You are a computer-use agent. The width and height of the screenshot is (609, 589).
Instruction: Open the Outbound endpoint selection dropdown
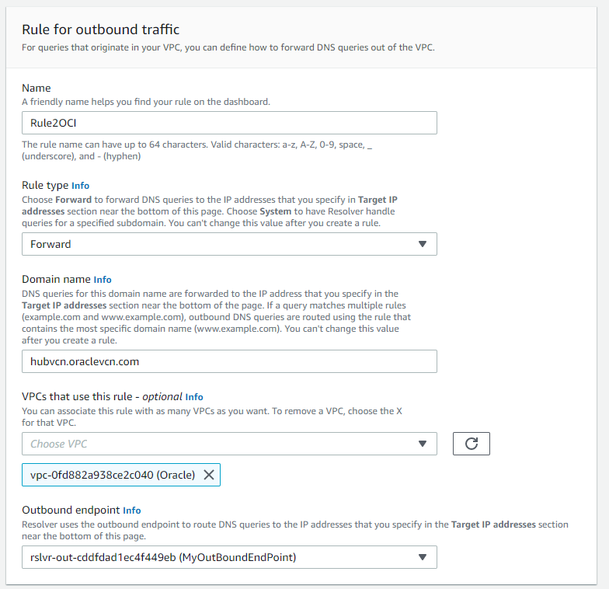tap(229, 557)
